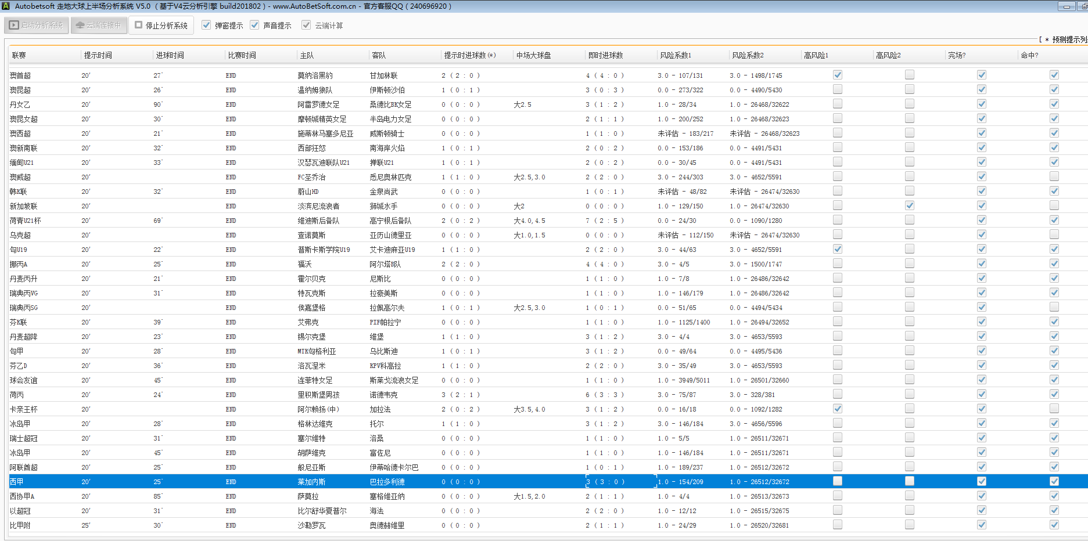Toggle the 云端计算 checkbox

pos(306,25)
